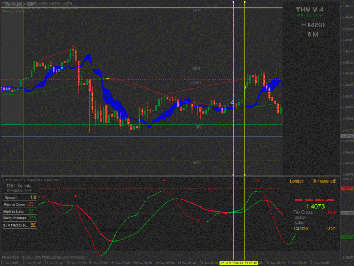
Task: Click the red down arrow above the 08:00 Trix peak
Action: click(x=258, y=181)
